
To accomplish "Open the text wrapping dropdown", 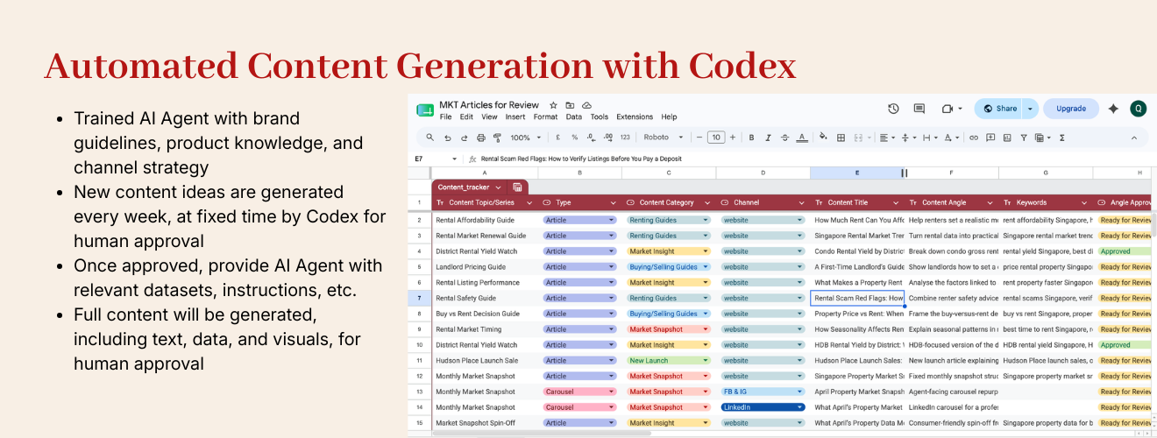I will (930, 138).
